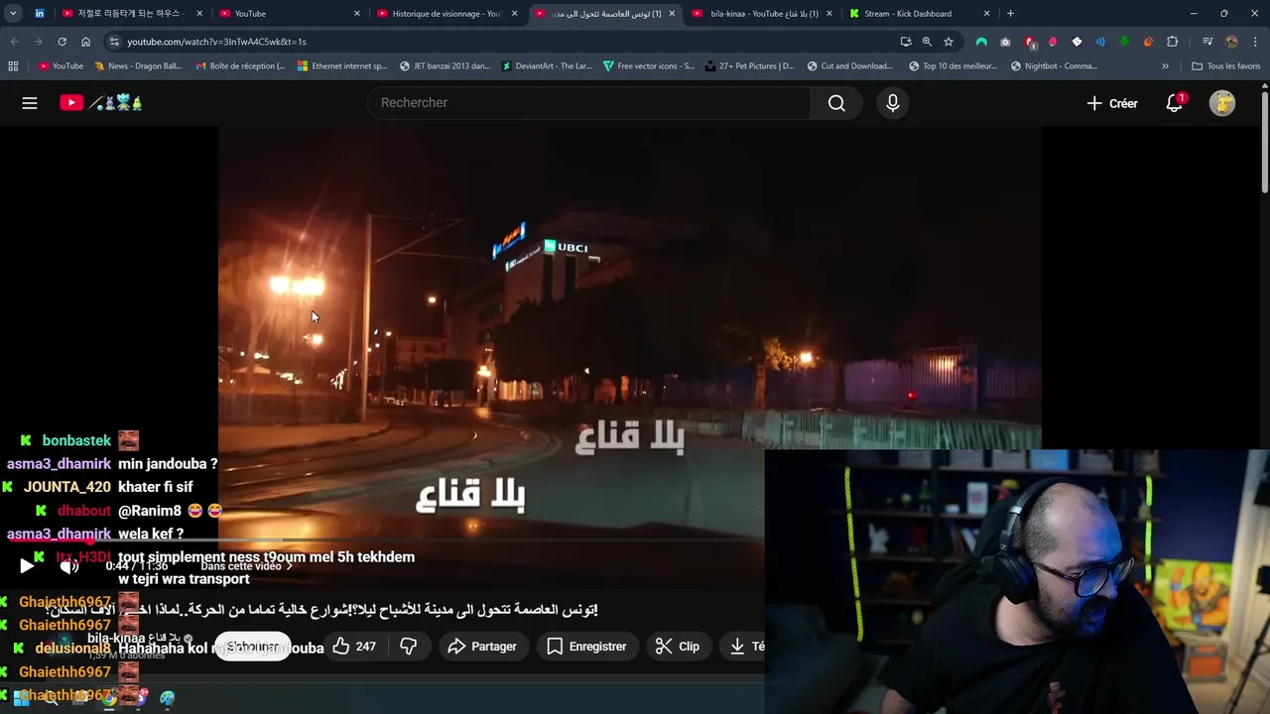Image resolution: width=1270 pixels, height=714 pixels.
Task: Open the red extension with badge 1
Action: pyautogui.click(x=1029, y=42)
